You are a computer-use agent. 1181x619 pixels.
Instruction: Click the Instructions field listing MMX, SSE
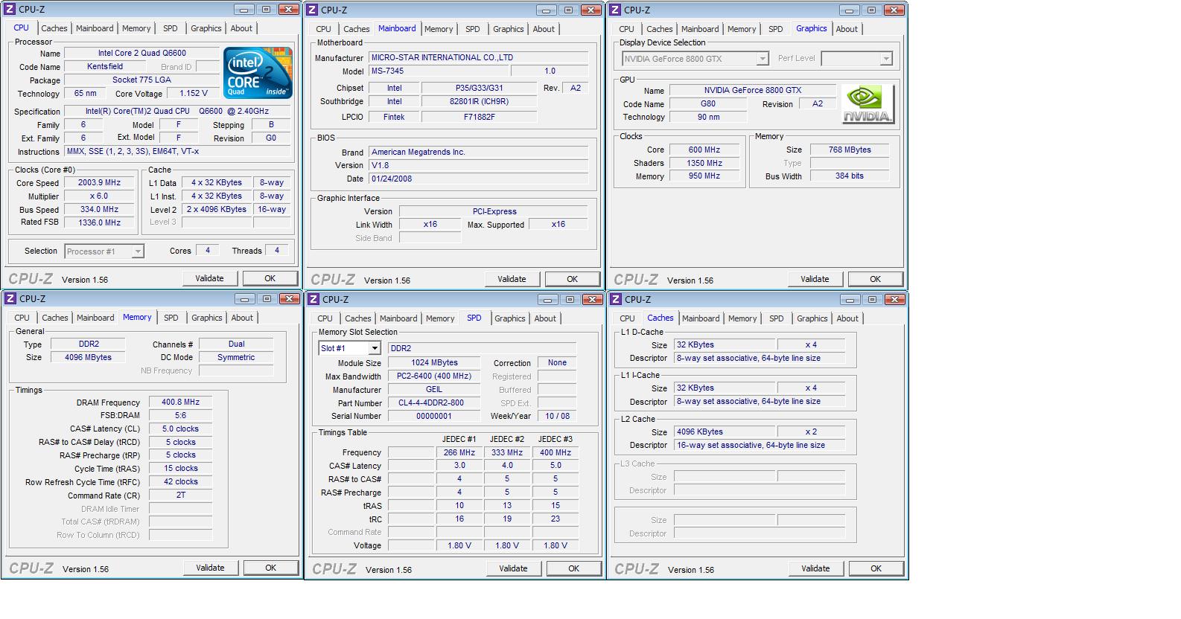pyautogui.click(x=178, y=151)
